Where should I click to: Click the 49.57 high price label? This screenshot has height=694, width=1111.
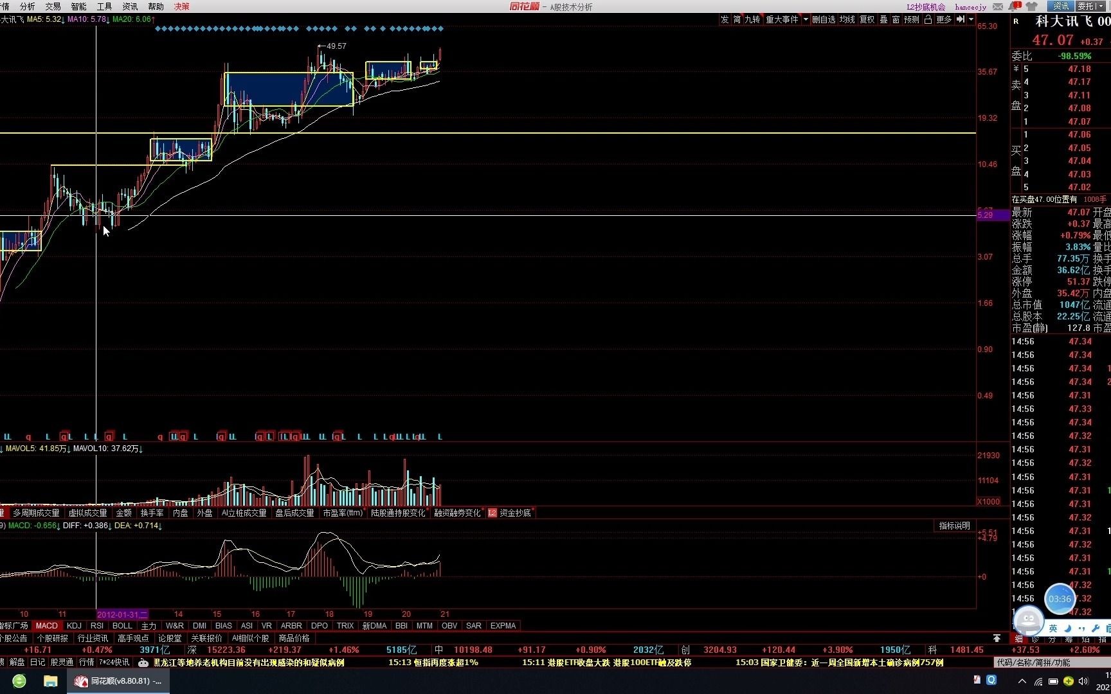(x=336, y=46)
